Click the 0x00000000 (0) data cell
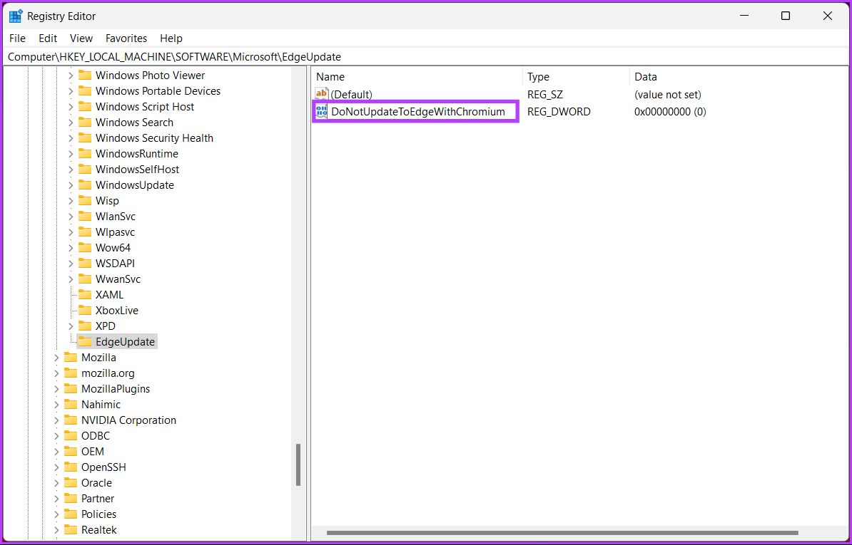 pyautogui.click(x=670, y=112)
